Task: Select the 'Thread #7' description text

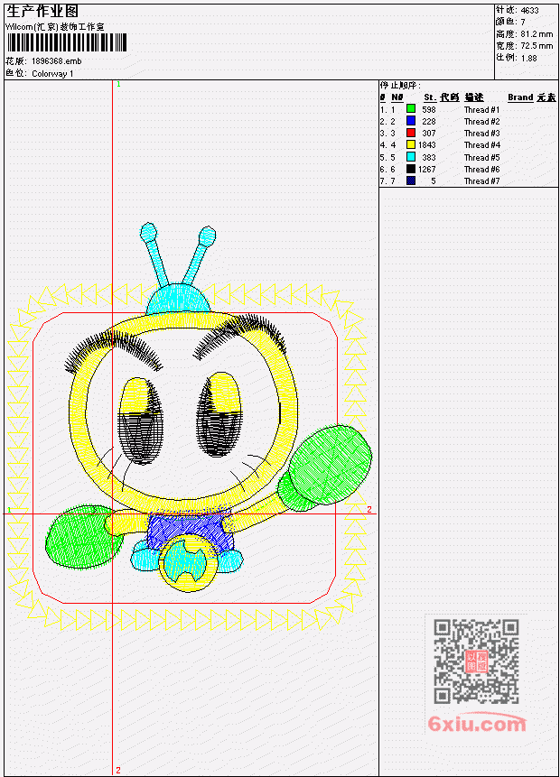Action: [481, 181]
